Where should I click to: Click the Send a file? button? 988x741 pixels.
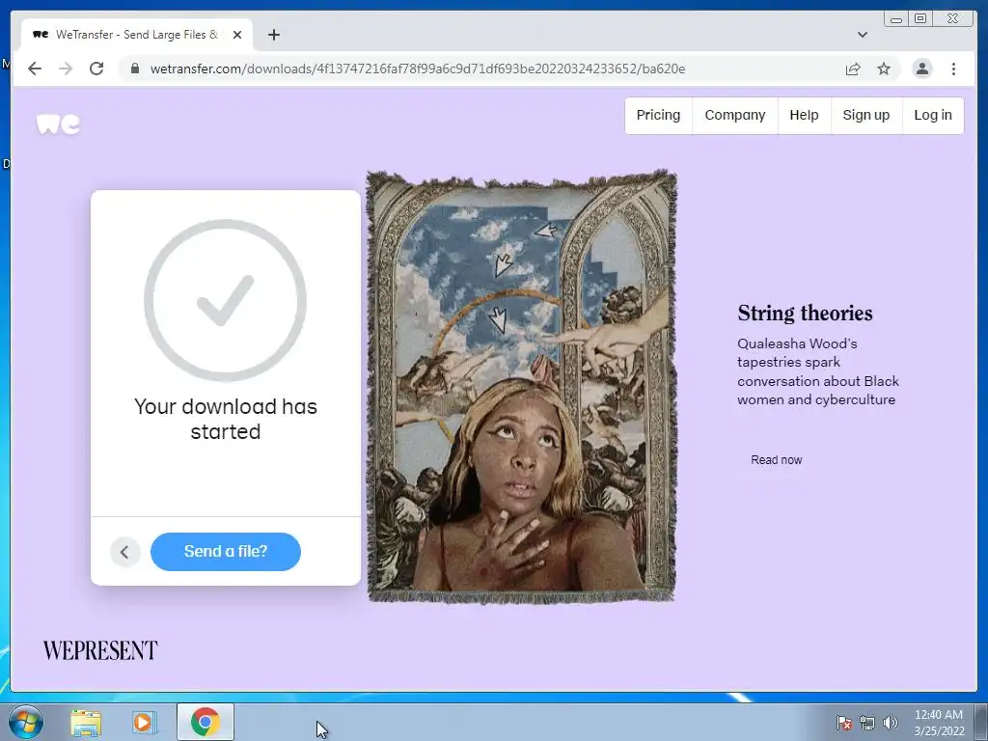click(x=226, y=551)
